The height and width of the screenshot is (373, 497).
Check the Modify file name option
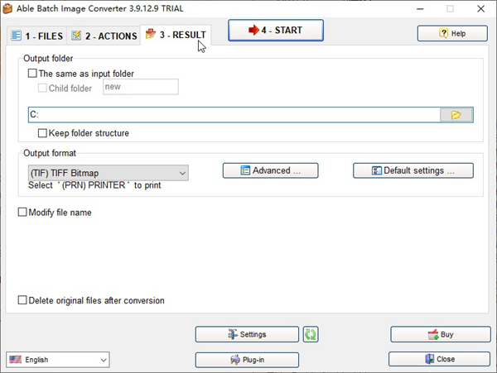23,213
